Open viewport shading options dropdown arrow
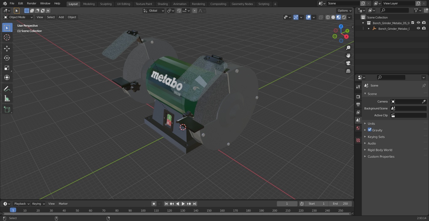 click(349, 17)
